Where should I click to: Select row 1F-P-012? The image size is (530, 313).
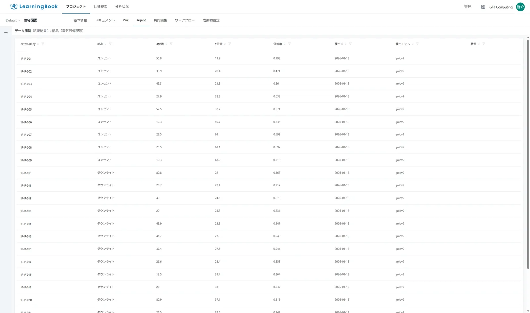(268, 198)
